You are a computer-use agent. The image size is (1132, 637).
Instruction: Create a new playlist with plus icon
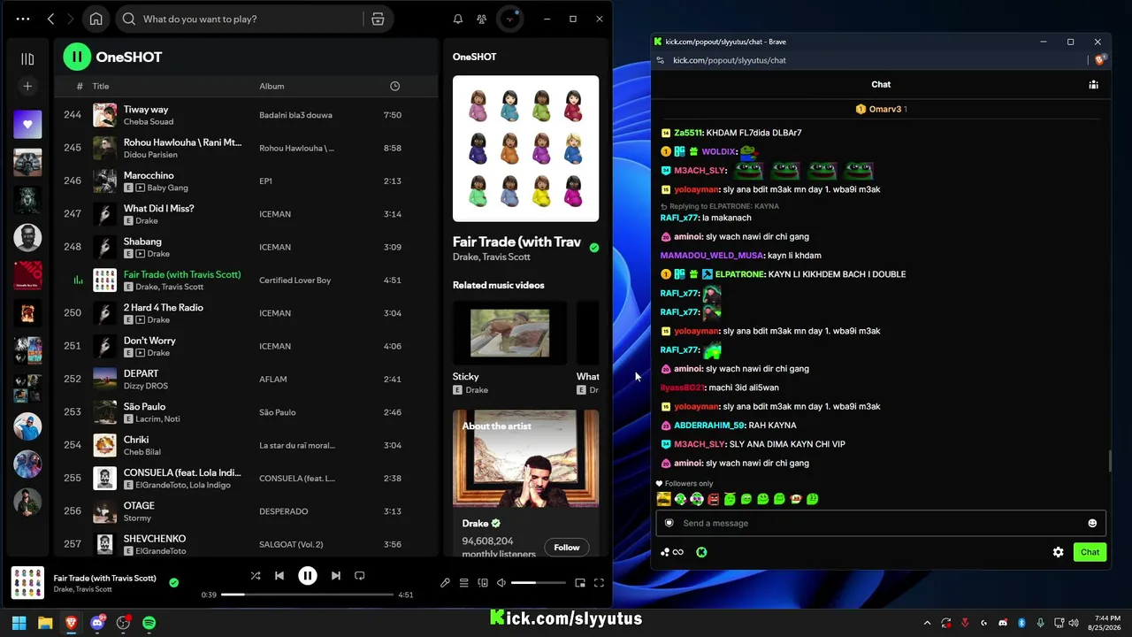(x=27, y=86)
